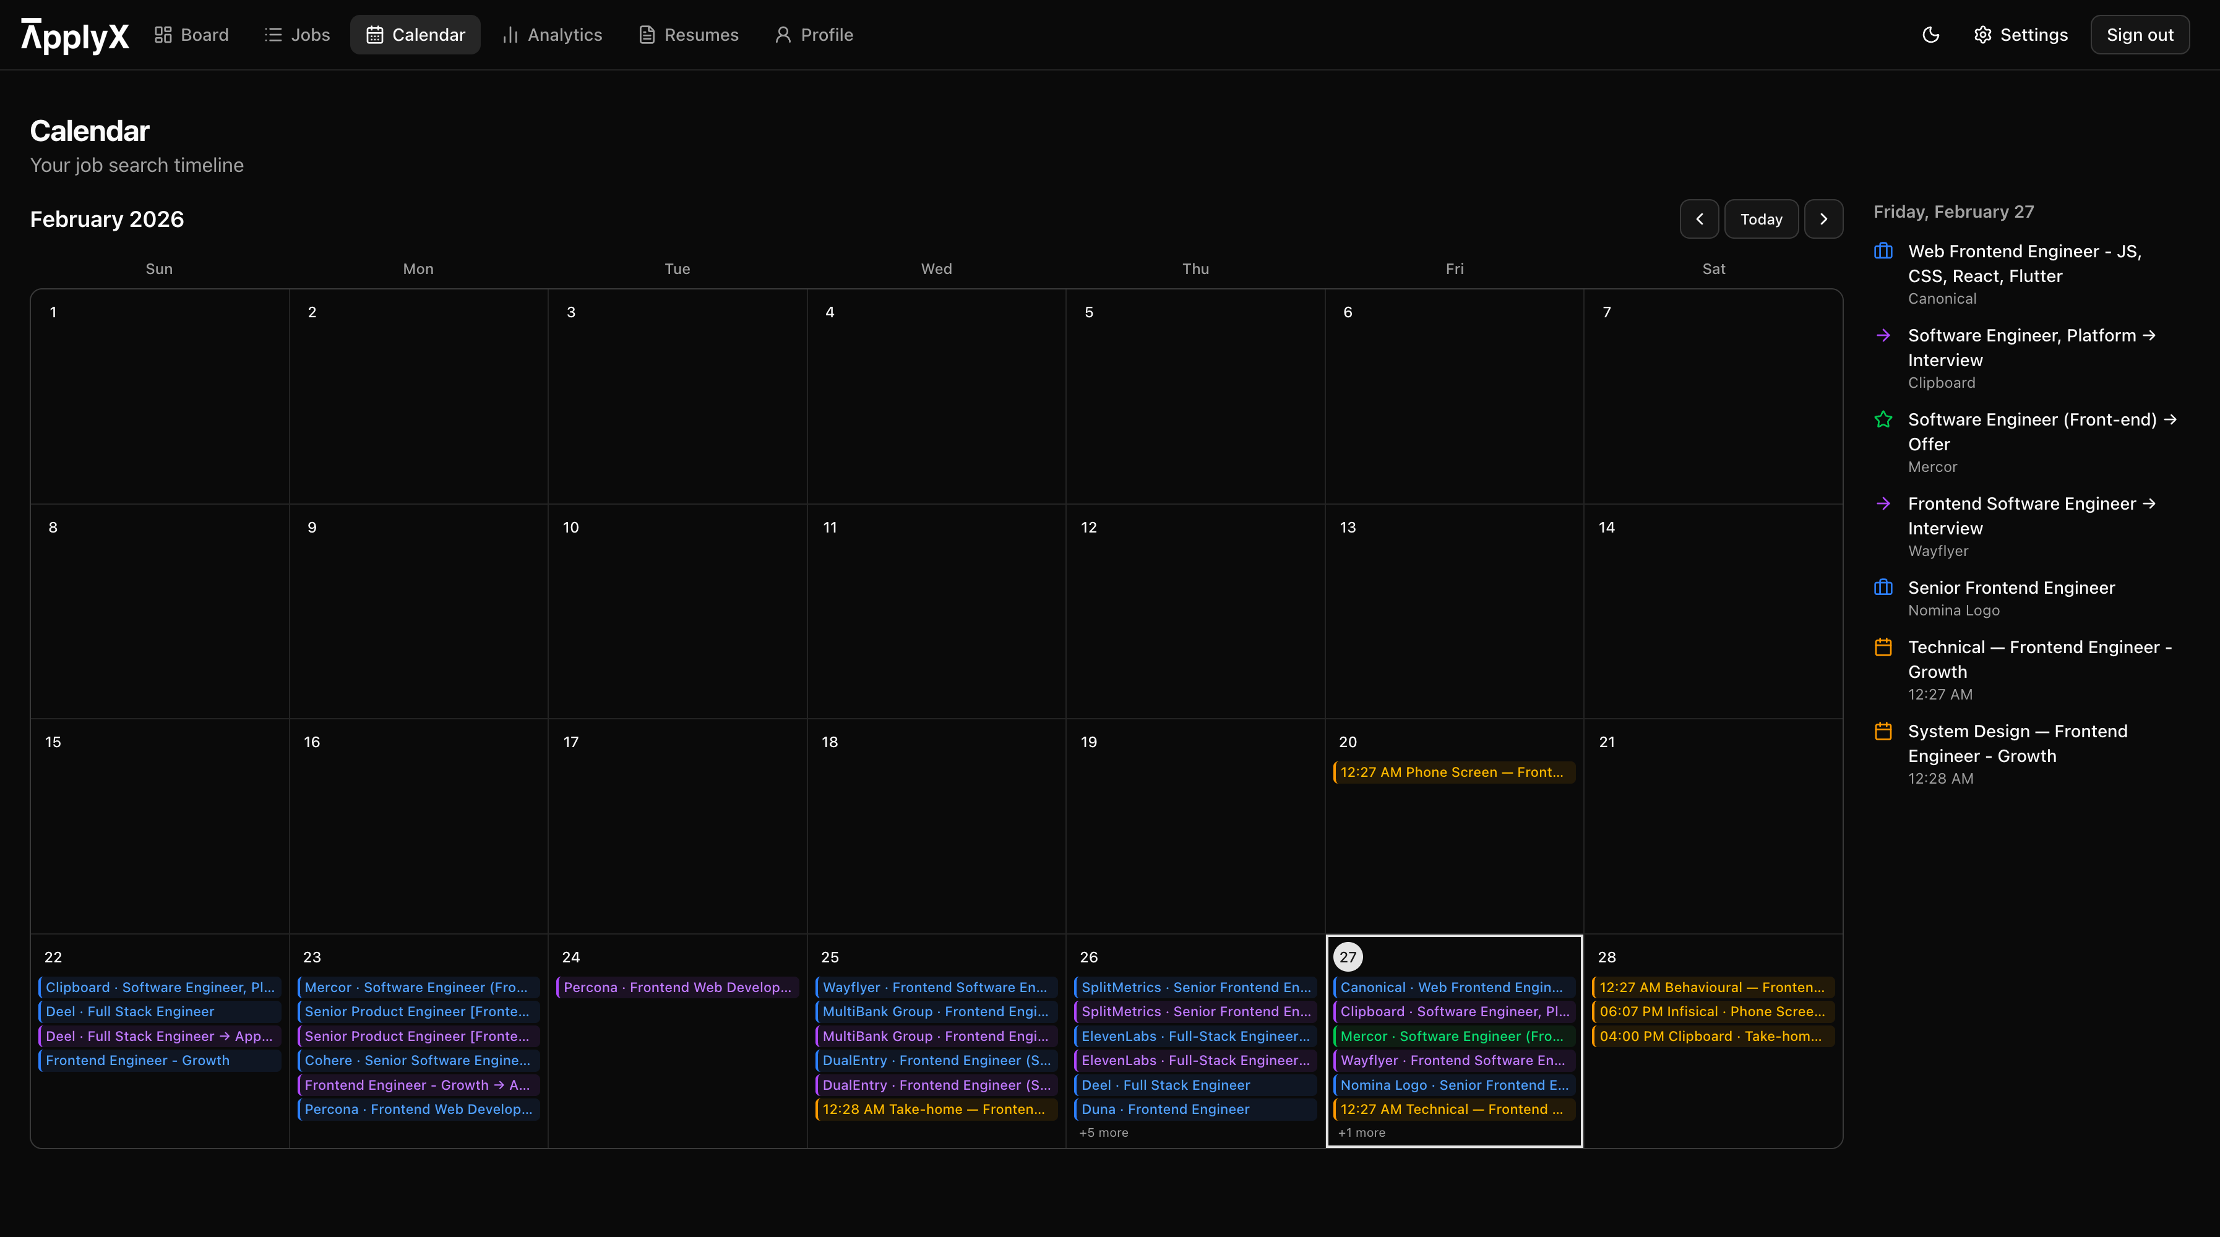Click briefcase icon beside Canonical job
This screenshot has height=1237, width=2220.
coord(1883,252)
